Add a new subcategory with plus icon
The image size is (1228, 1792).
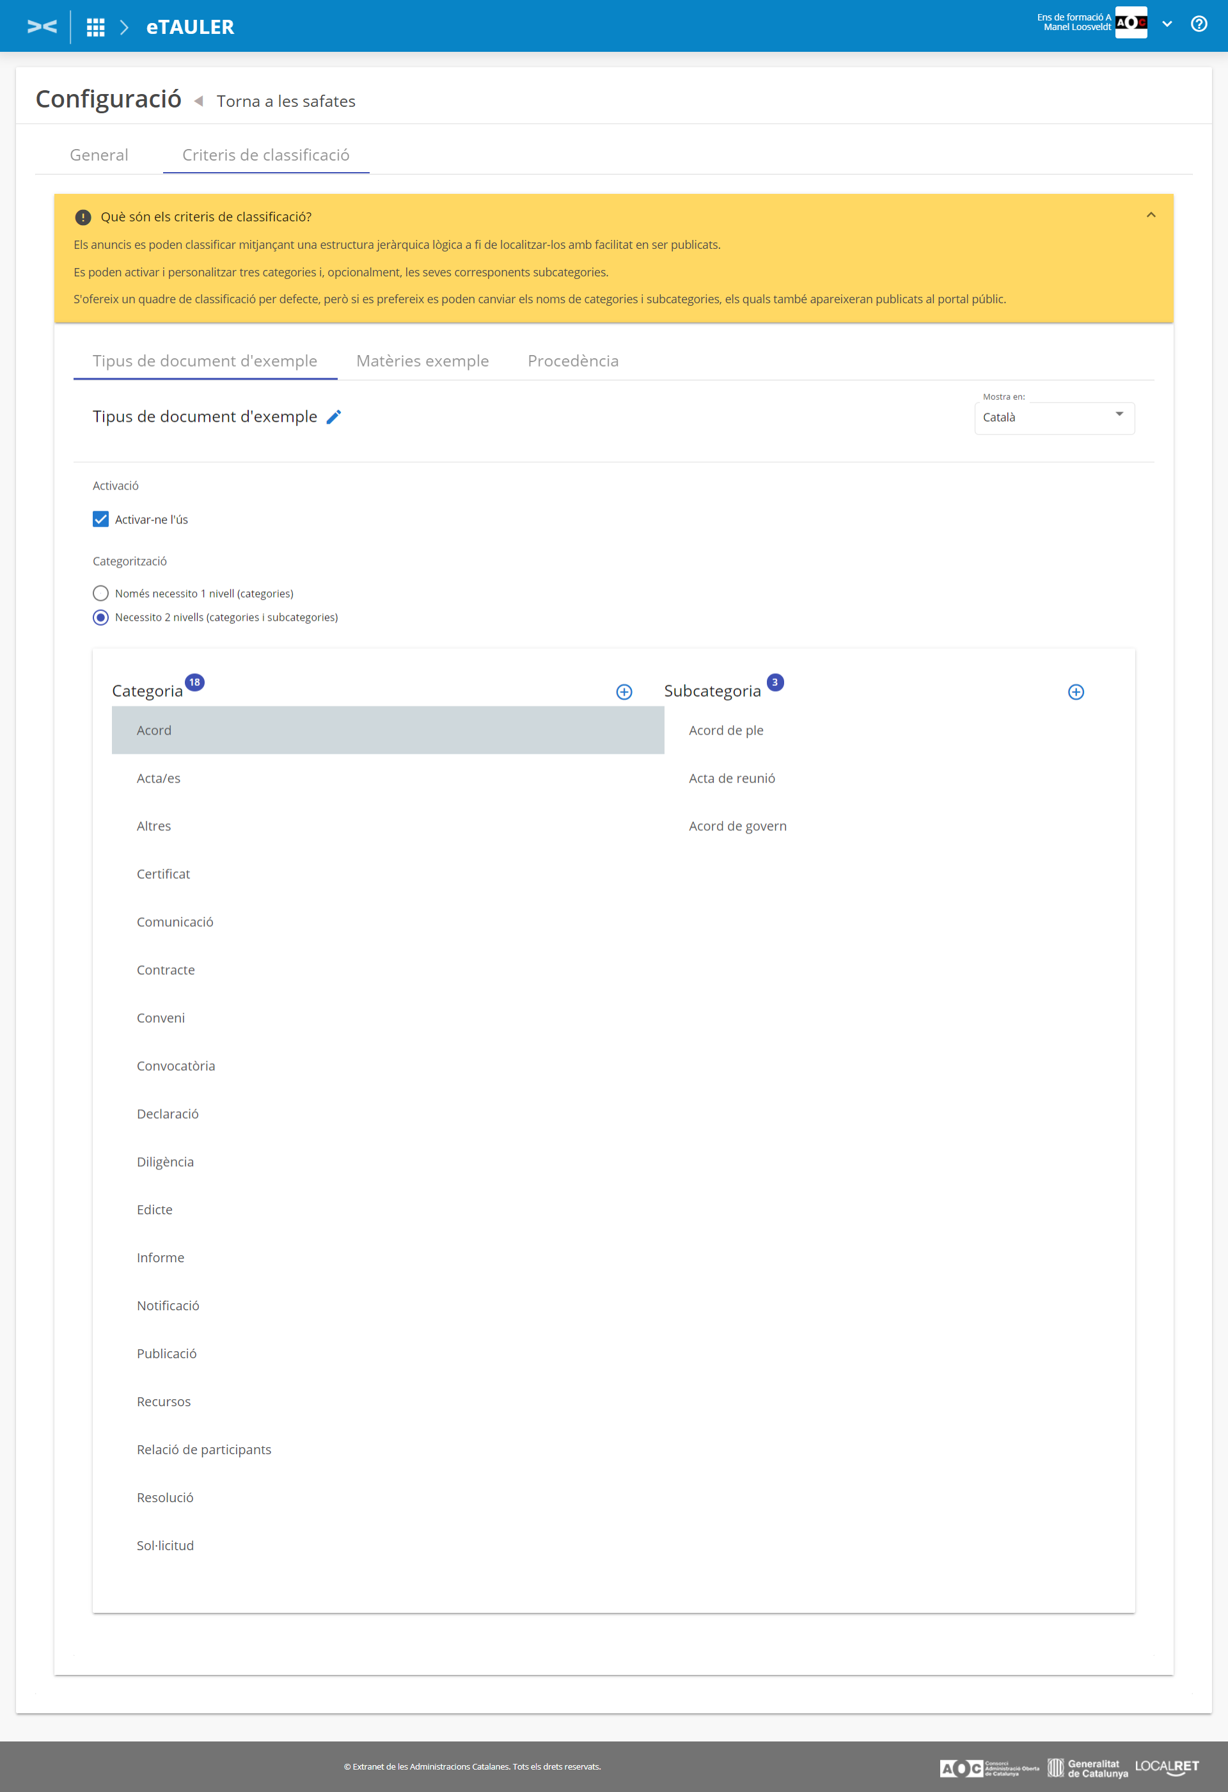pyautogui.click(x=1076, y=692)
